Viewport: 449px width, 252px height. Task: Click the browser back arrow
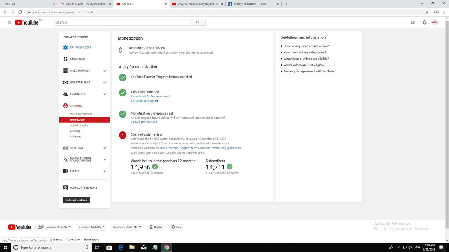pos(5,12)
